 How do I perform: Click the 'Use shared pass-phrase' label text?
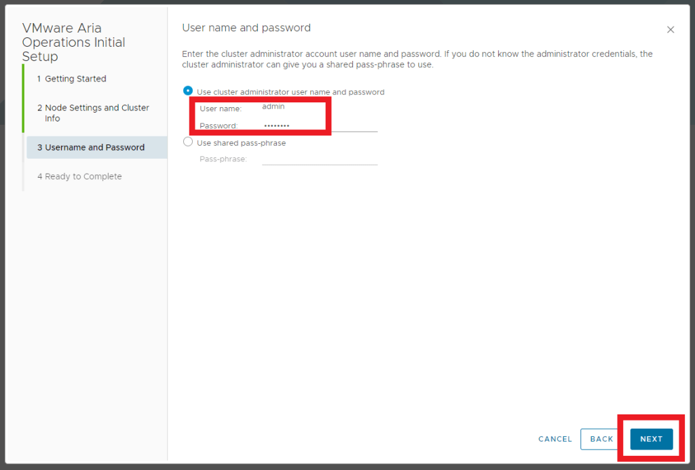click(241, 143)
